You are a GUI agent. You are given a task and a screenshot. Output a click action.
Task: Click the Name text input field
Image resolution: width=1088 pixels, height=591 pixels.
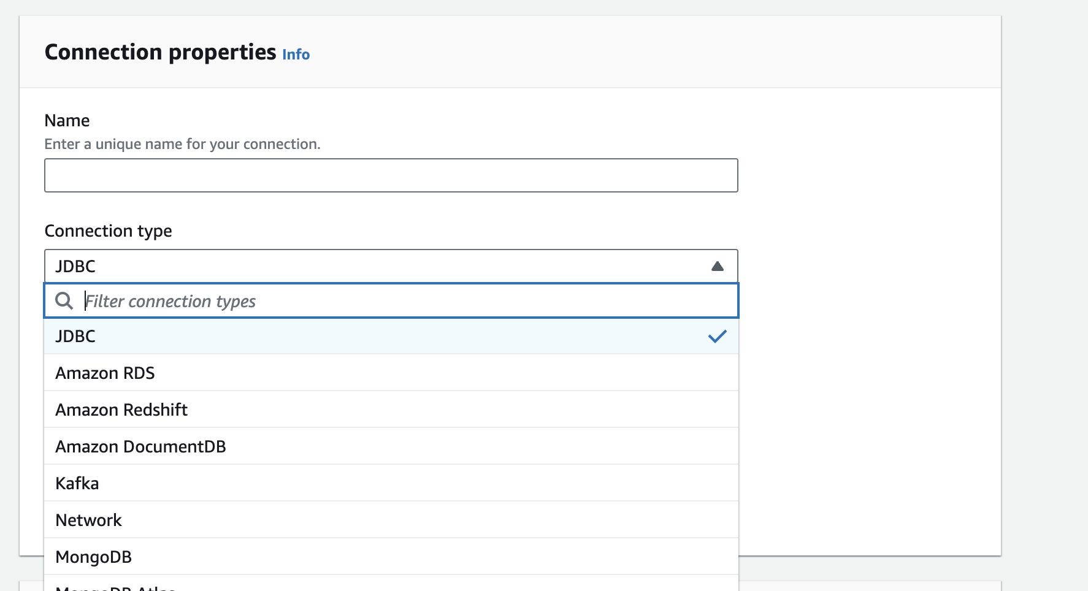click(391, 175)
